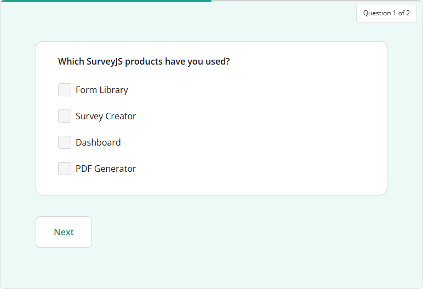Tick the PDF Generator checkbox
This screenshot has width=423, height=289.
point(65,169)
